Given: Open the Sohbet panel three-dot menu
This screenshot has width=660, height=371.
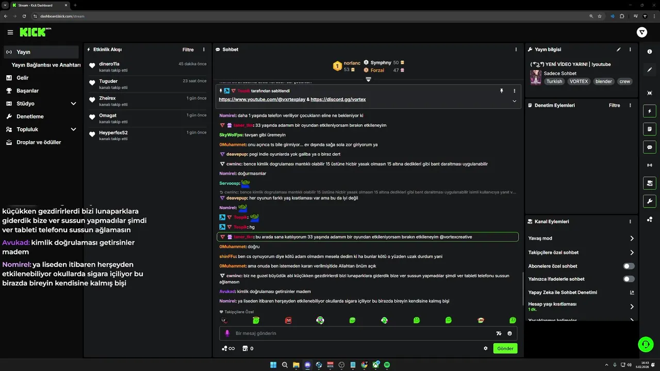Looking at the screenshot, I should (x=516, y=49).
